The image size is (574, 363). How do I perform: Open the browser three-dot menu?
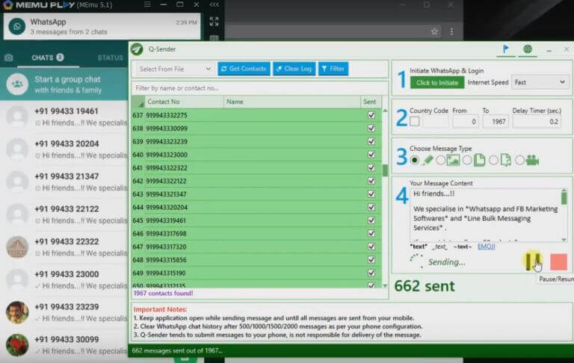coord(451,31)
